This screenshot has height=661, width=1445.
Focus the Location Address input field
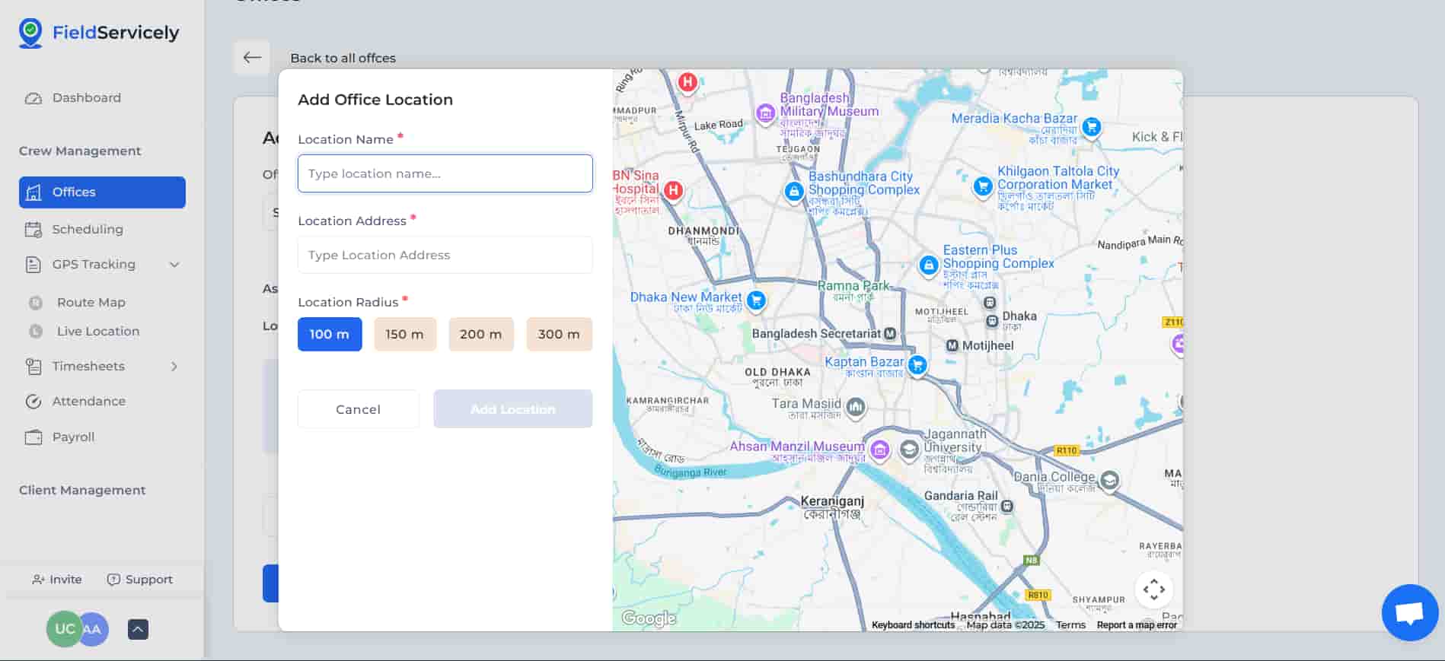(445, 255)
